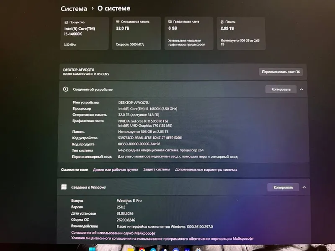Collapse the Сведения об устройстве section

pos(301,90)
